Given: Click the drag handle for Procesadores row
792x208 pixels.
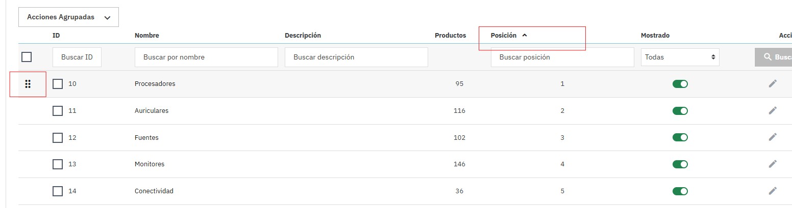Looking at the screenshot, I should click(28, 84).
